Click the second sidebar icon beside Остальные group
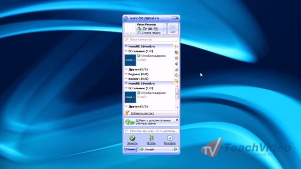This screenshot has width=301, height=169. (x=176, y=52)
